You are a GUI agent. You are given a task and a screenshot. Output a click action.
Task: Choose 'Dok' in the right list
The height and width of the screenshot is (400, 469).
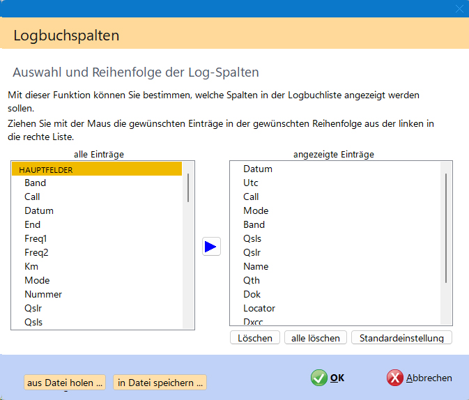(x=252, y=294)
